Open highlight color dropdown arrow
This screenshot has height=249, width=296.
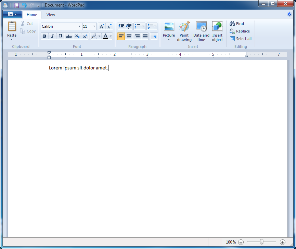pos(100,36)
